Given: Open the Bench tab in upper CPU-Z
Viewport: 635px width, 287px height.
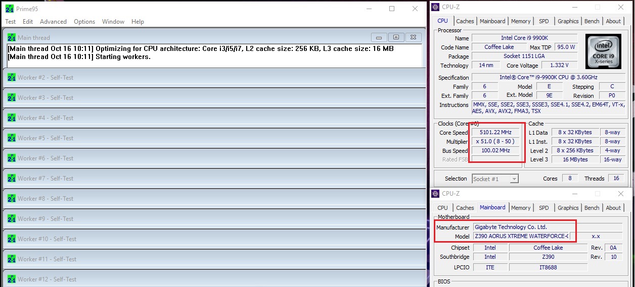Looking at the screenshot, I should [x=592, y=21].
